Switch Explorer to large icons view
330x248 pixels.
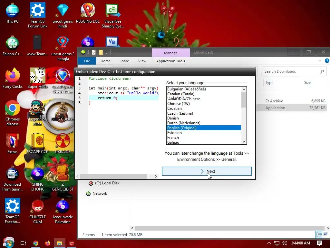point(326,234)
